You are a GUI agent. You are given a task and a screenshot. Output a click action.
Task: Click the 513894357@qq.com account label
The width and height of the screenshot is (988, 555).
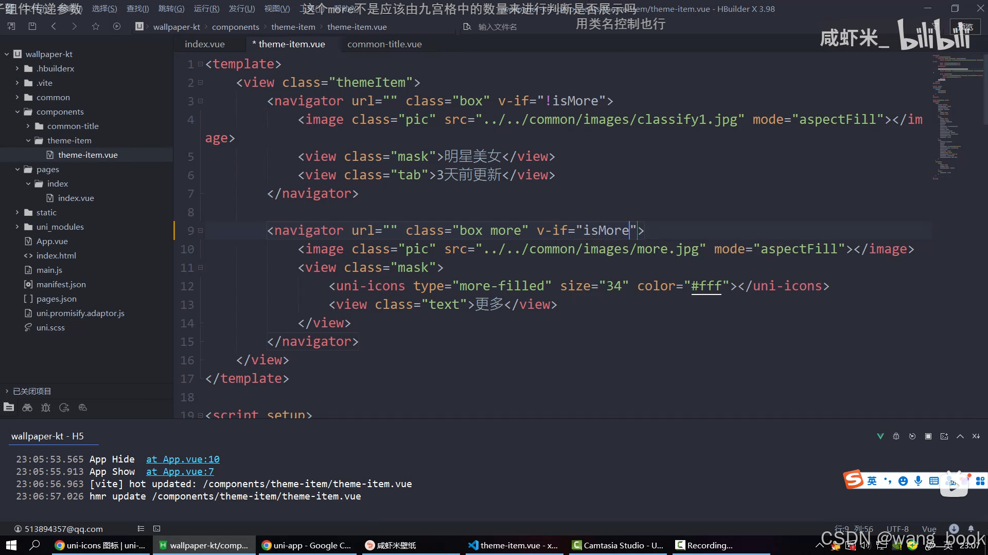64,529
